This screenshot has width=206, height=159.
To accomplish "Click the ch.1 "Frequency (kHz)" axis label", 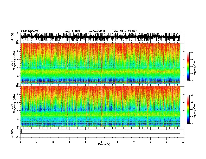I will point(15,60).
